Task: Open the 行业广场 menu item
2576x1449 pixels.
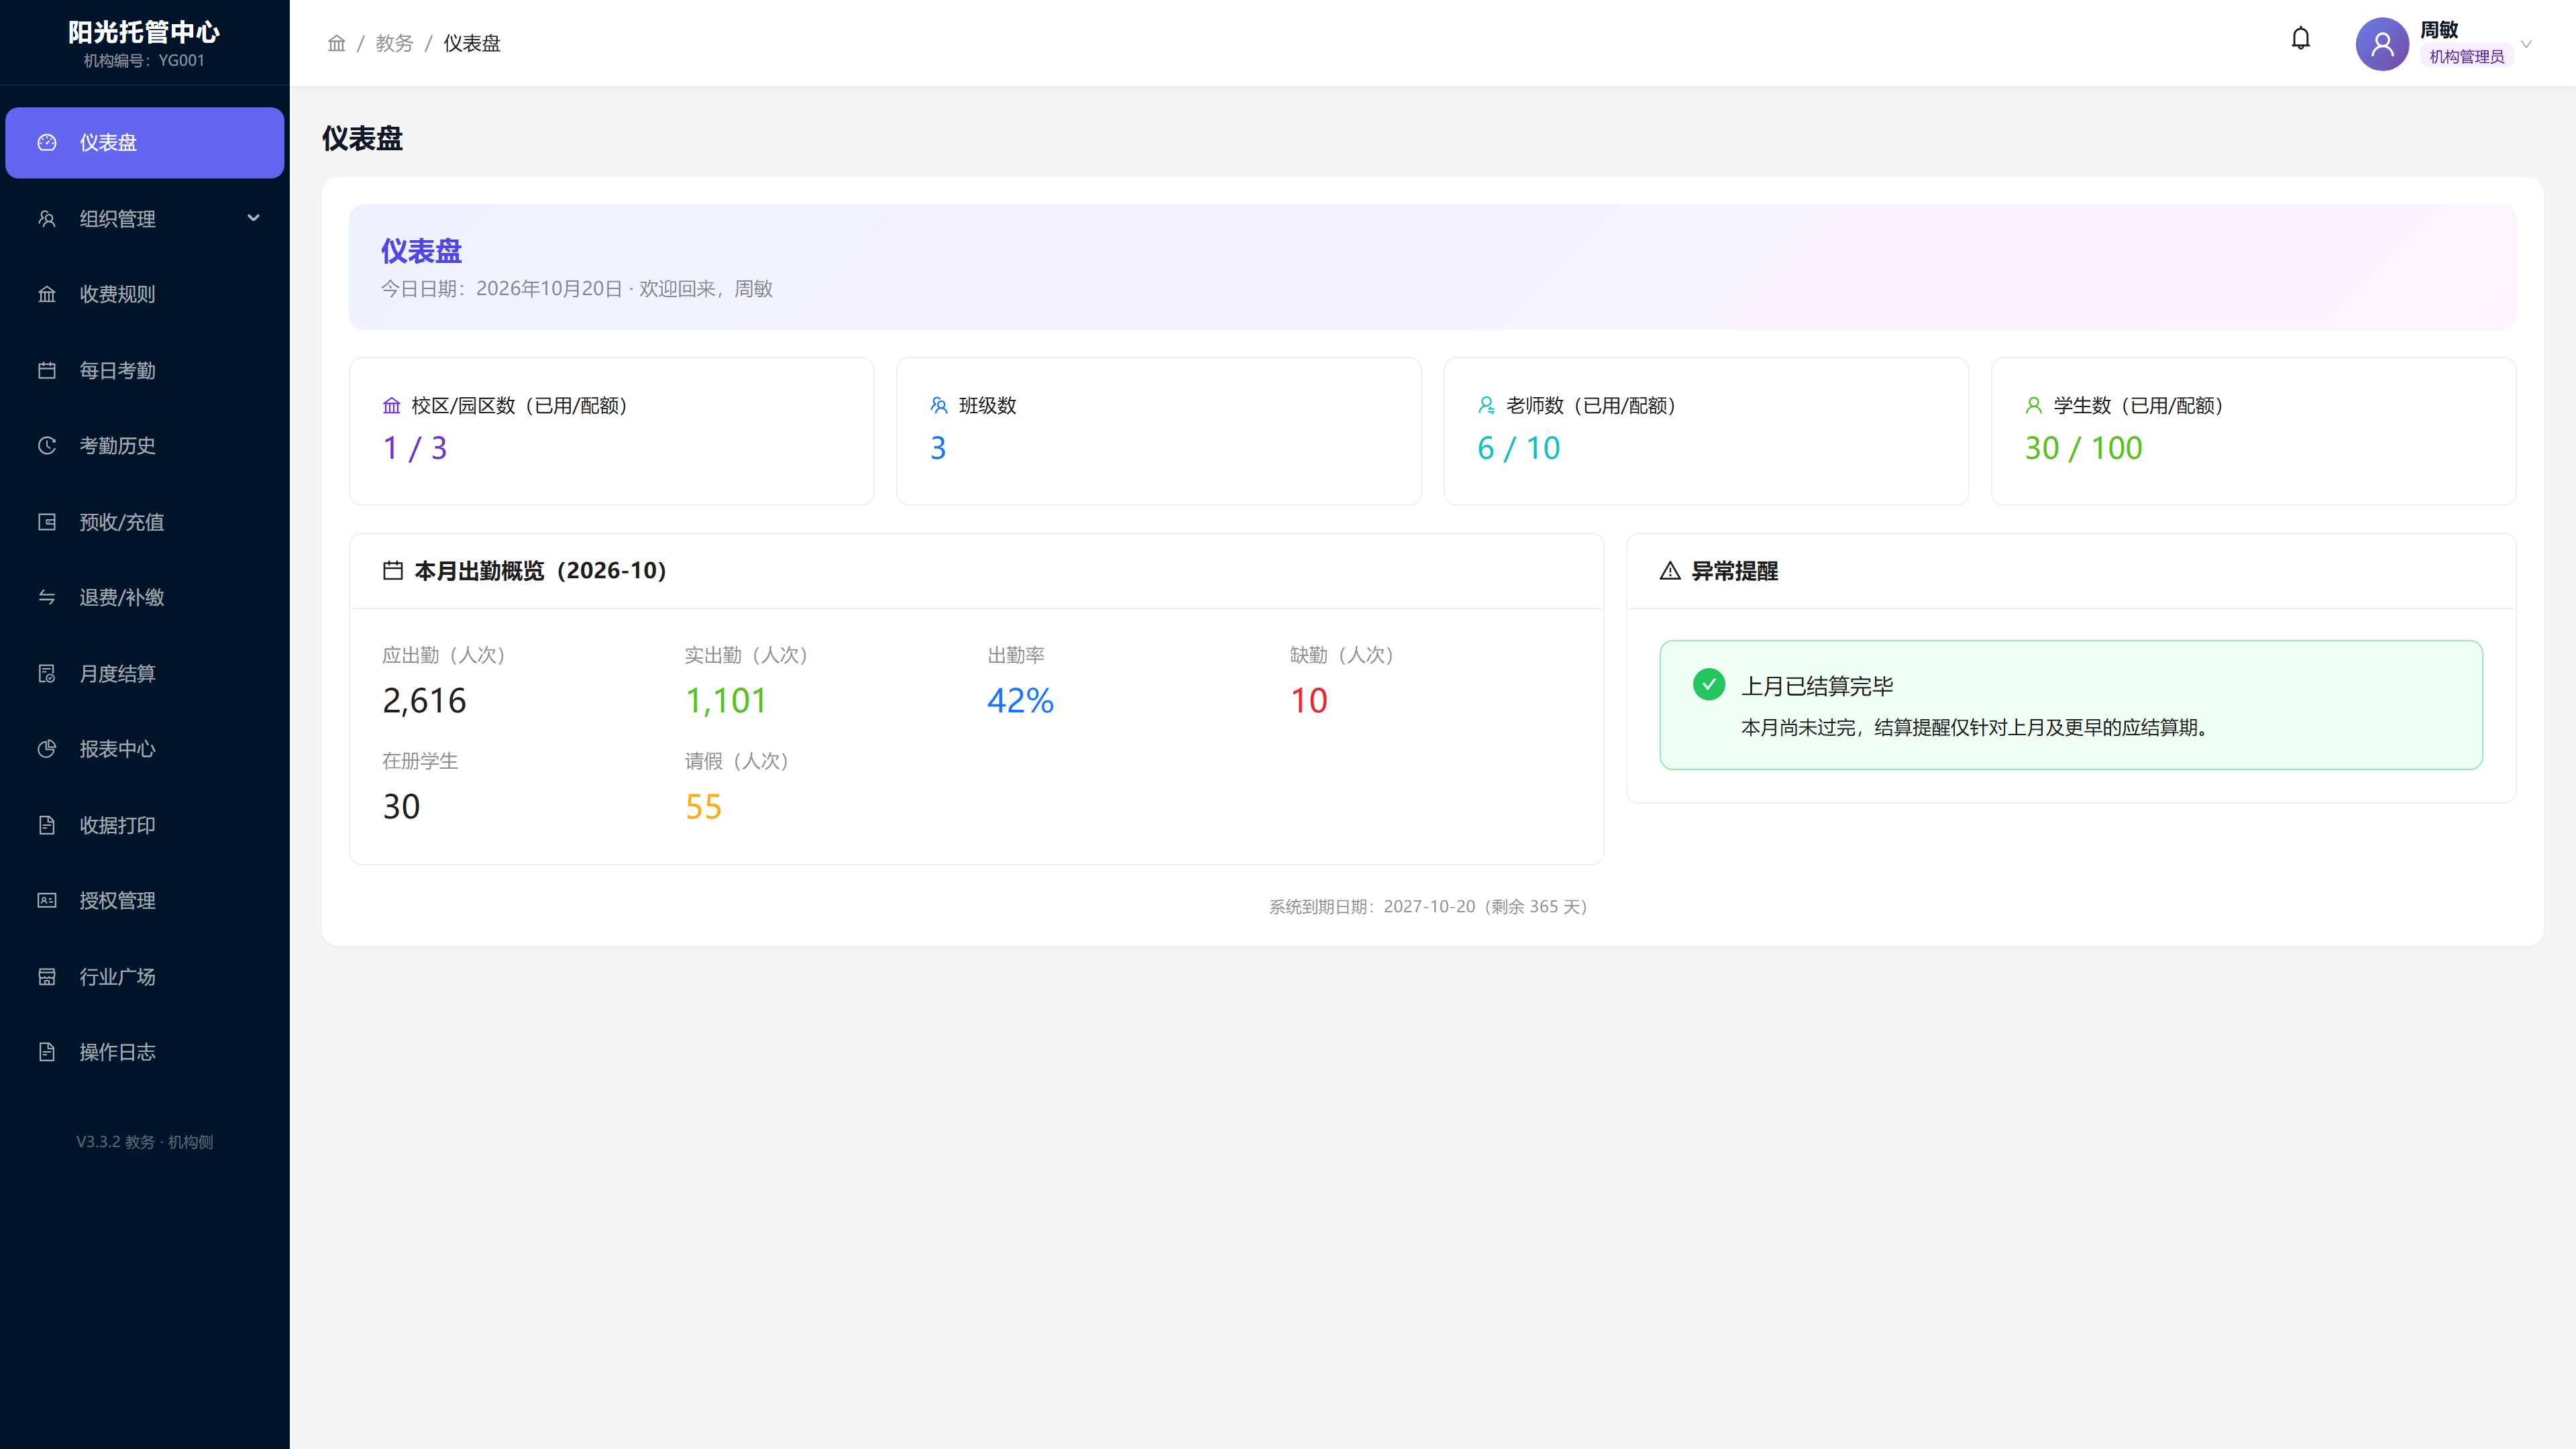Action: click(145, 976)
